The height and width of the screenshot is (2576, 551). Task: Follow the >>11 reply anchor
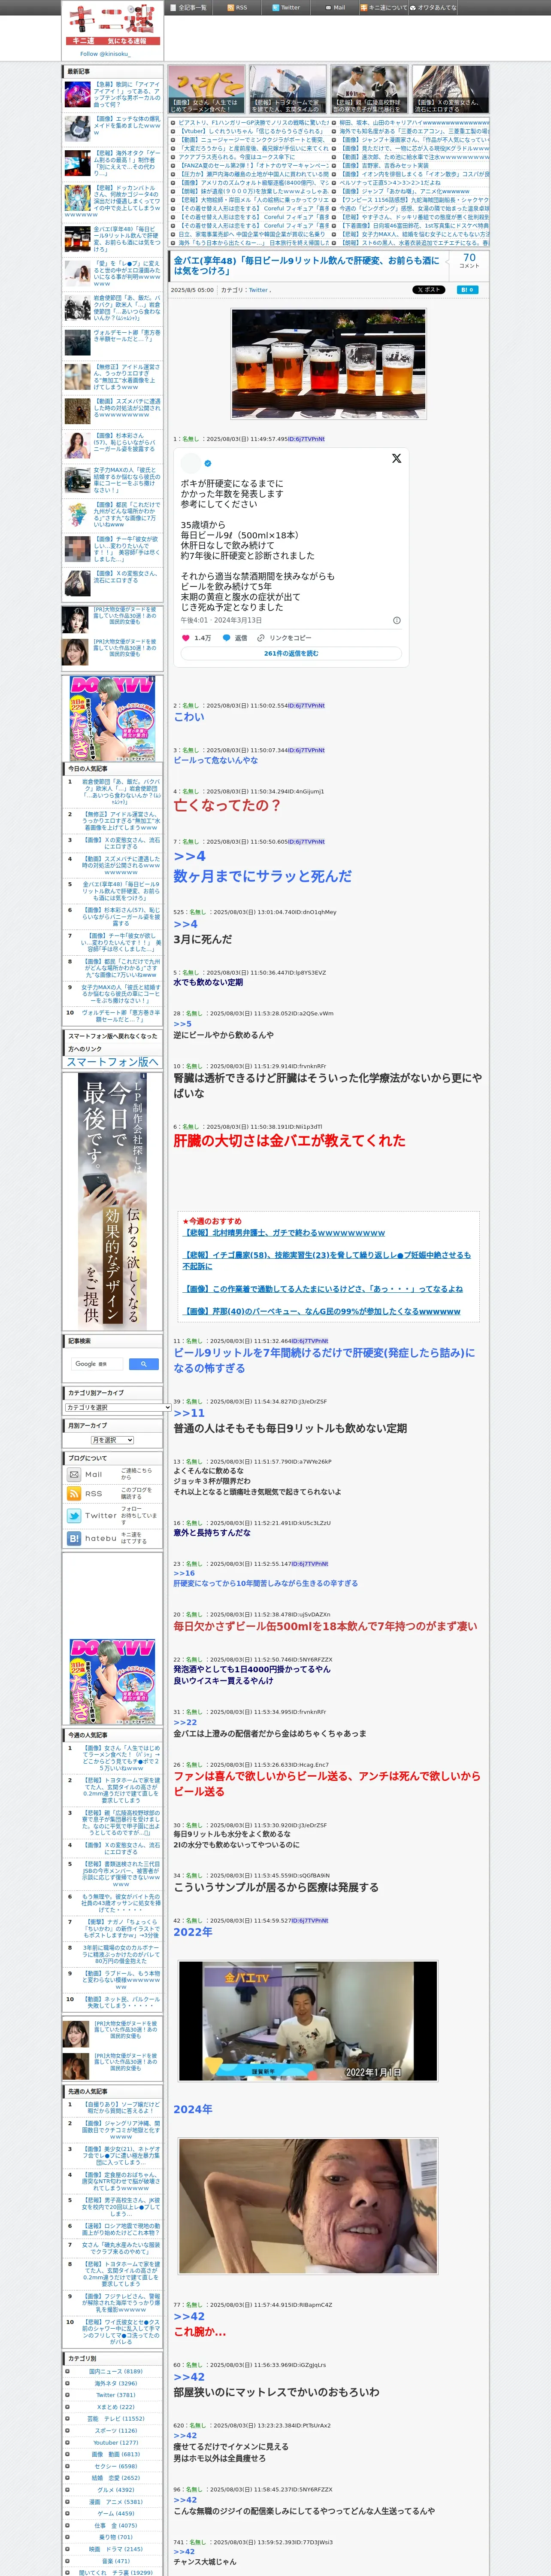click(x=189, y=1413)
